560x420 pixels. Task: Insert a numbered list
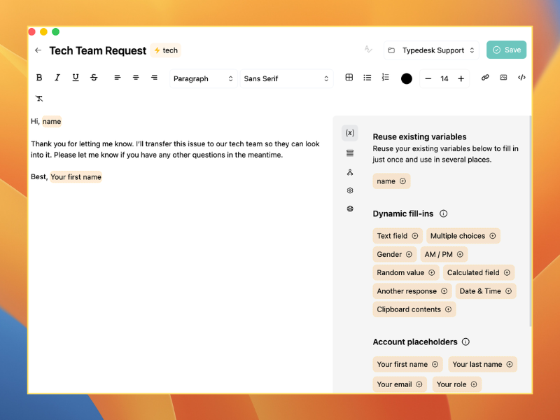tap(386, 78)
